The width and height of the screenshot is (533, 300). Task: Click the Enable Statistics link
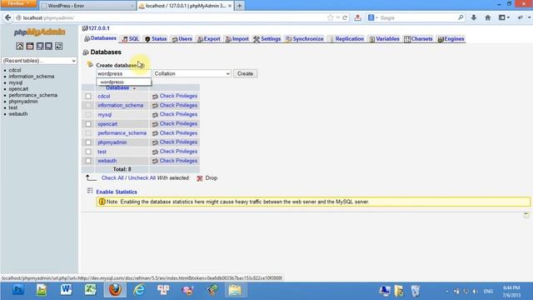click(117, 192)
